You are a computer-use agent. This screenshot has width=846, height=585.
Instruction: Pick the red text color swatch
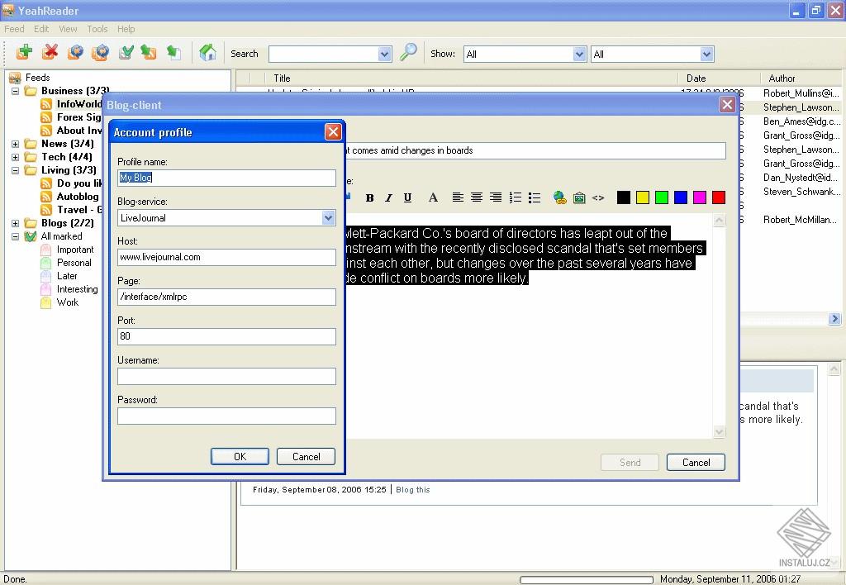[719, 197]
